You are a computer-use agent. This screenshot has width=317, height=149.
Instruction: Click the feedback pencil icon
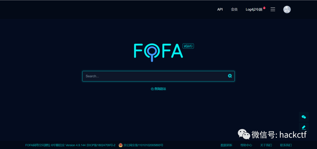304,127
